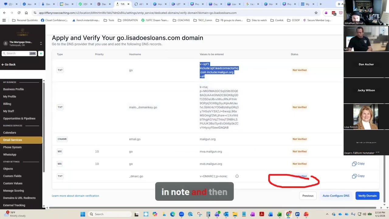This screenshot has width=389, height=219.
Task: Open Custom Fields settings
Action: click(12, 176)
